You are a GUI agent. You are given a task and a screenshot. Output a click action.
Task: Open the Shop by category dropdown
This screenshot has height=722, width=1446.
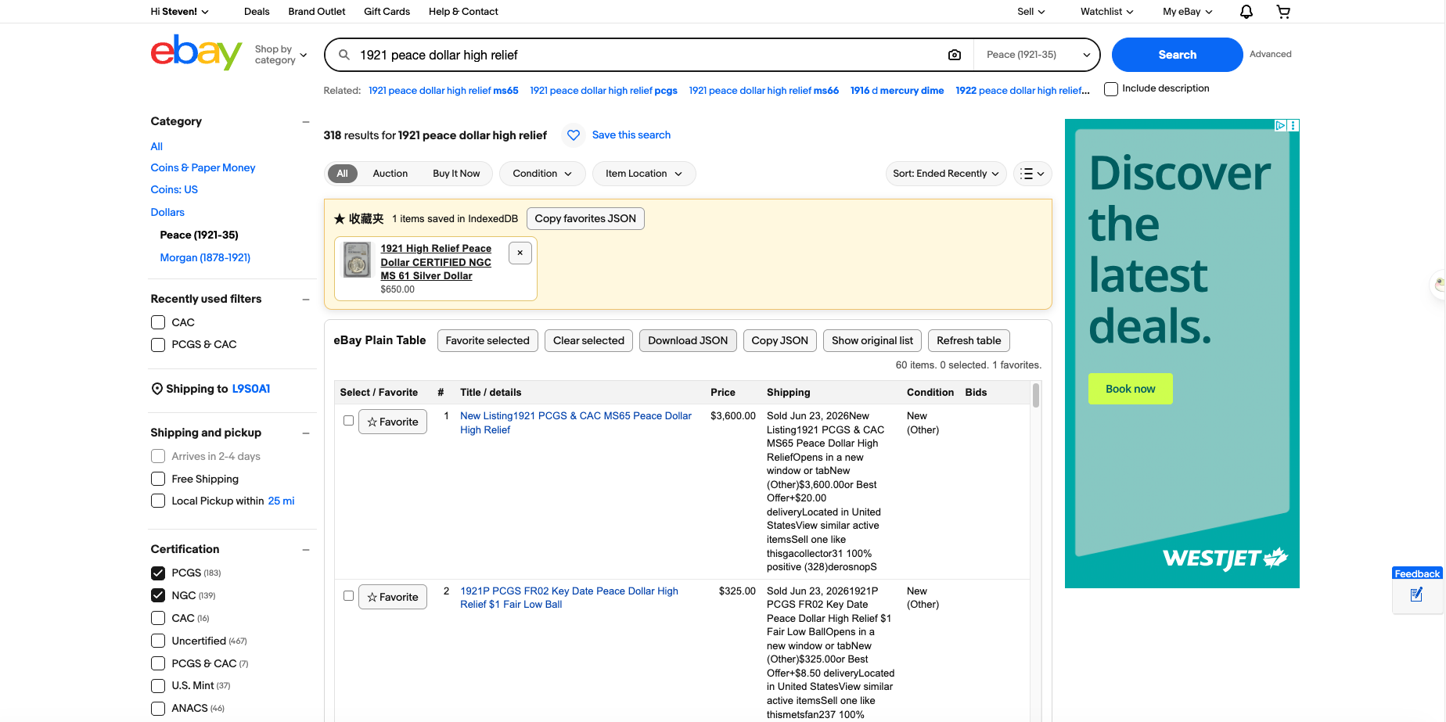click(280, 55)
